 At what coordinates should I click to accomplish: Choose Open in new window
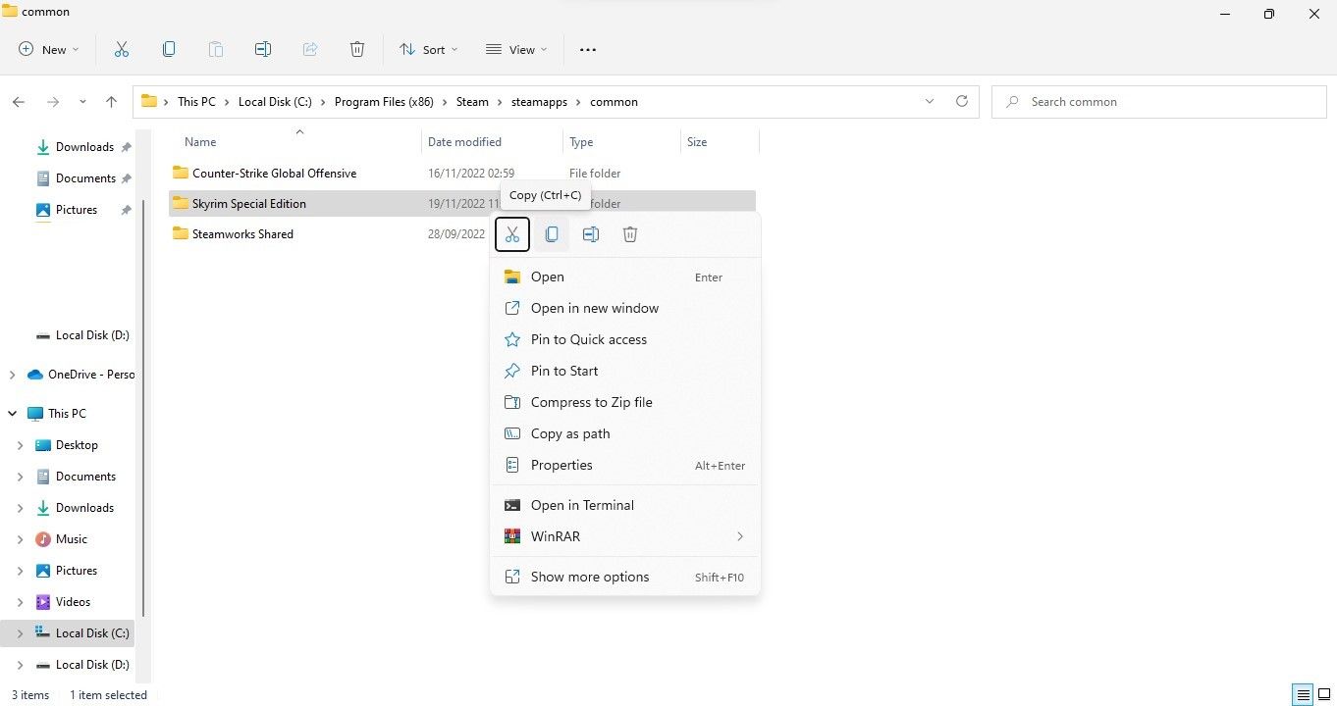pos(624,308)
